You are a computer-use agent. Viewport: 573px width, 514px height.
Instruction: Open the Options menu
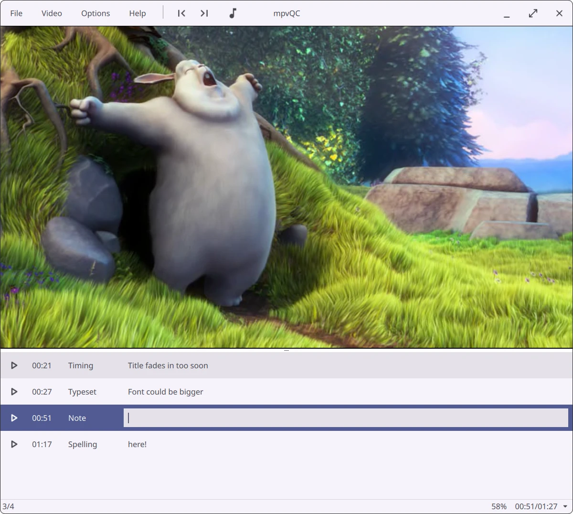[95, 13]
